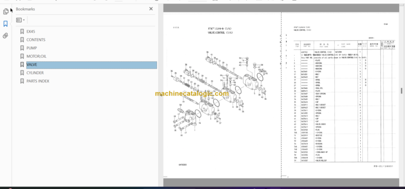The width and height of the screenshot is (405, 189).
Task: Click the bookmark icon beside MOTOR;OIL
Action: [x=22, y=56]
